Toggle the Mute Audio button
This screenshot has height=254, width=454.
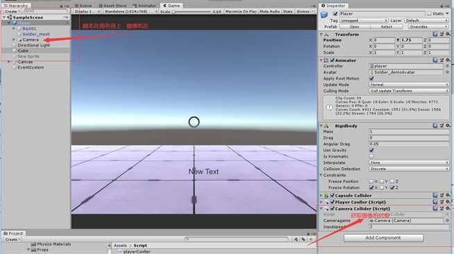point(269,12)
